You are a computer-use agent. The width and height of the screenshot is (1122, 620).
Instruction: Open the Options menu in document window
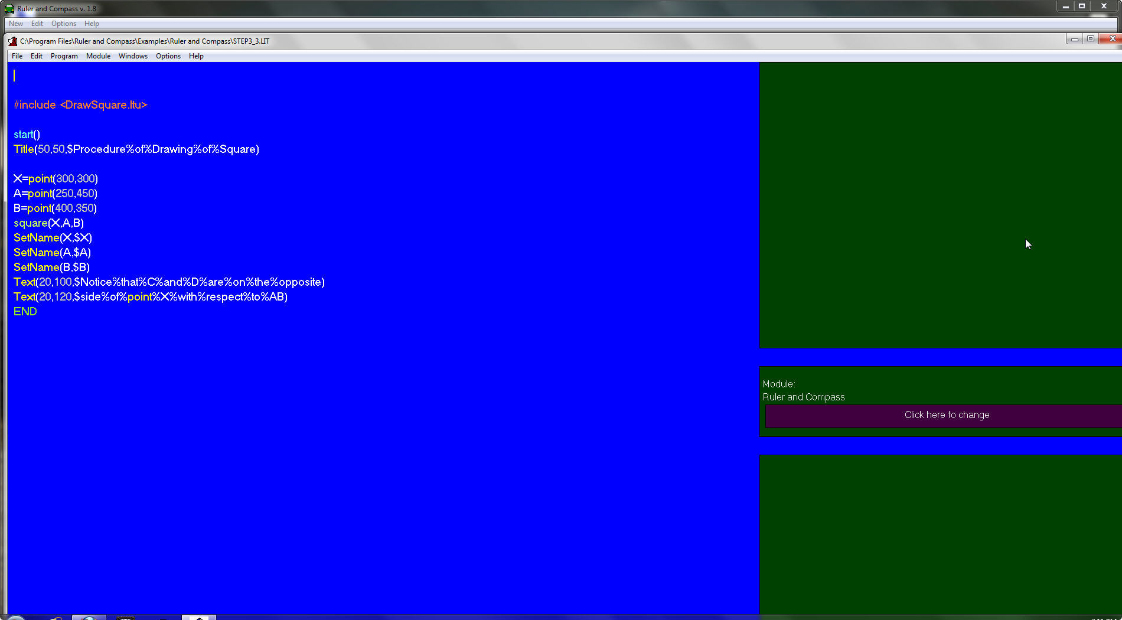tap(168, 56)
